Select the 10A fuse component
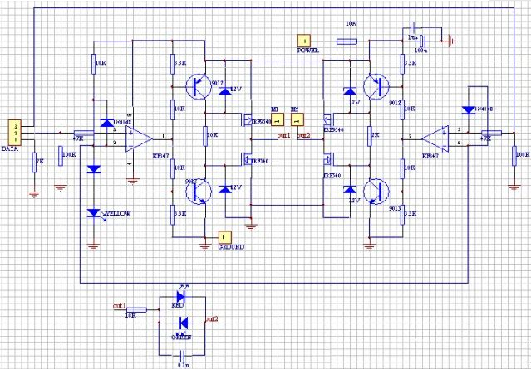This screenshot has height=369, width=531. (347, 40)
